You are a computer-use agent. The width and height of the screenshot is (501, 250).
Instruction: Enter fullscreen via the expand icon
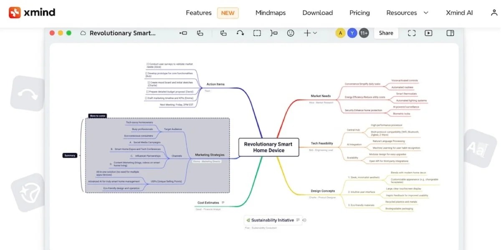(x=412, y=33)
